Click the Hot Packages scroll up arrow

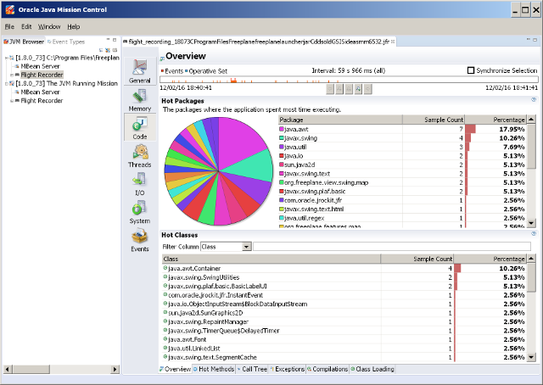click(x=531, y=120)
